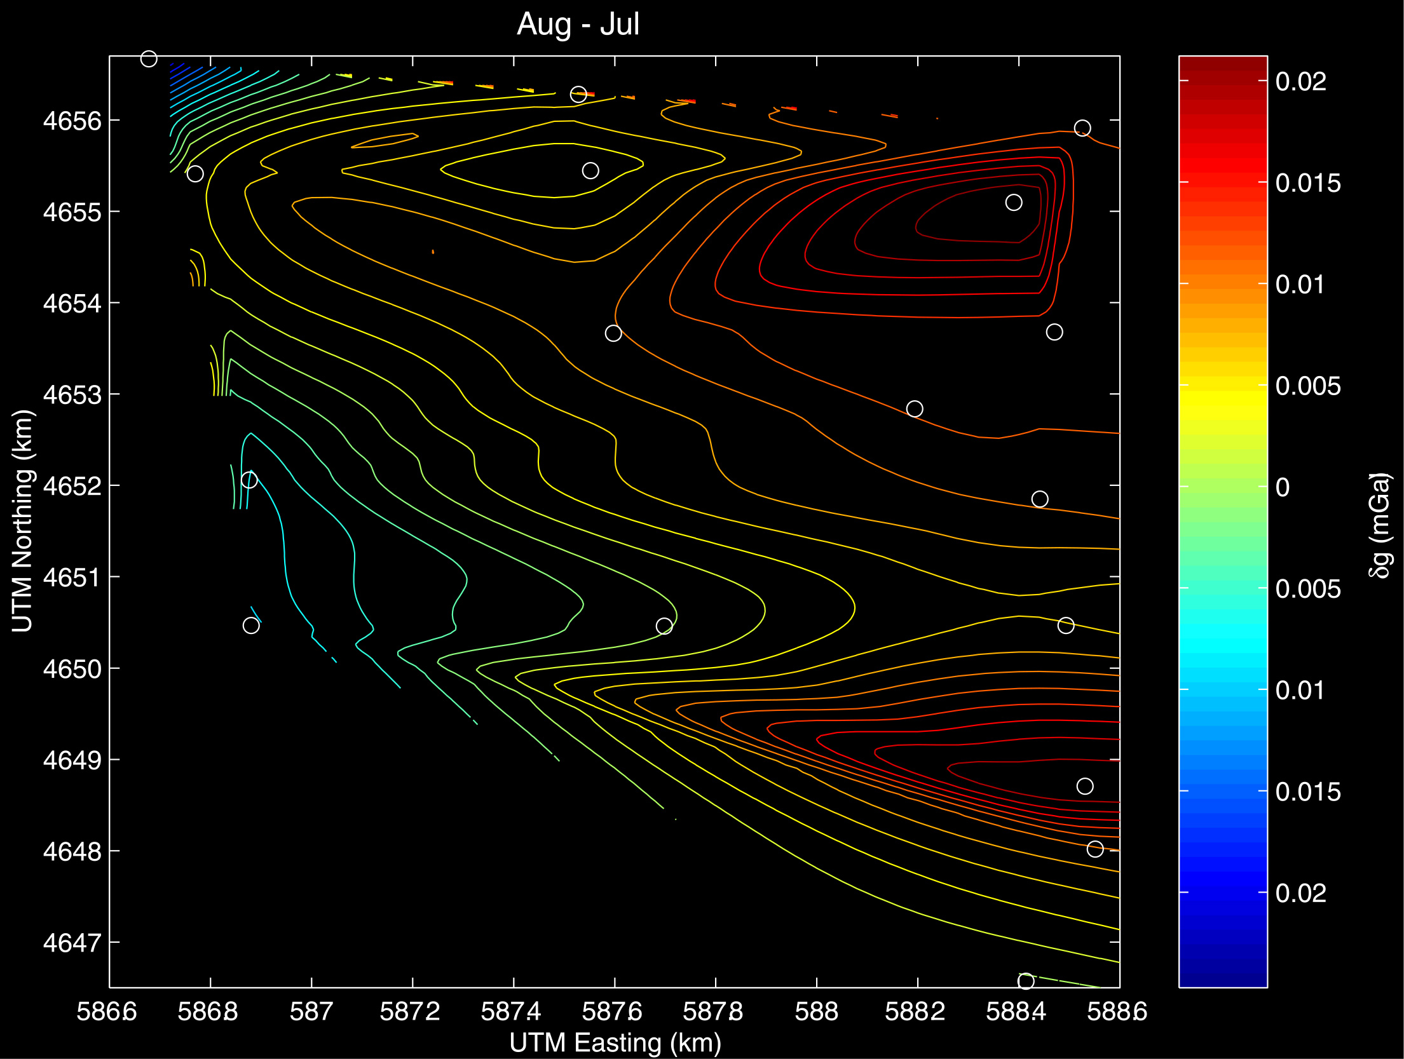Click the 'UTM Northing (km)' axis label

tap(23, 521)
